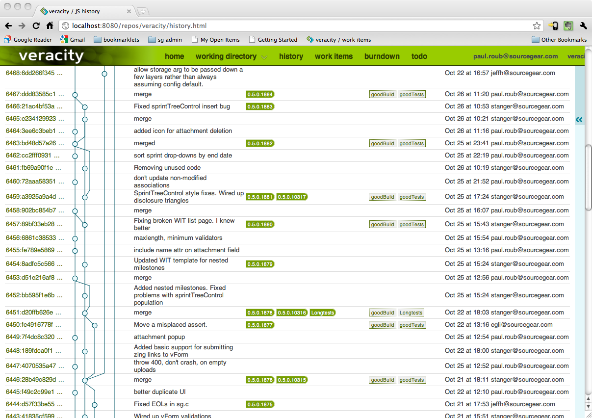Close the veracity / JS history tab
The width and height of the screenshot is (592, 418).
pyautogui.click(x=129, y=11)
